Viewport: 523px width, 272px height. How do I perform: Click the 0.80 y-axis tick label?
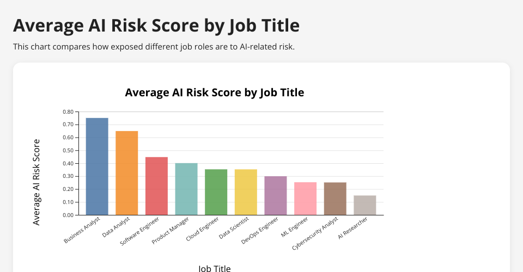[x=68, y=112]
